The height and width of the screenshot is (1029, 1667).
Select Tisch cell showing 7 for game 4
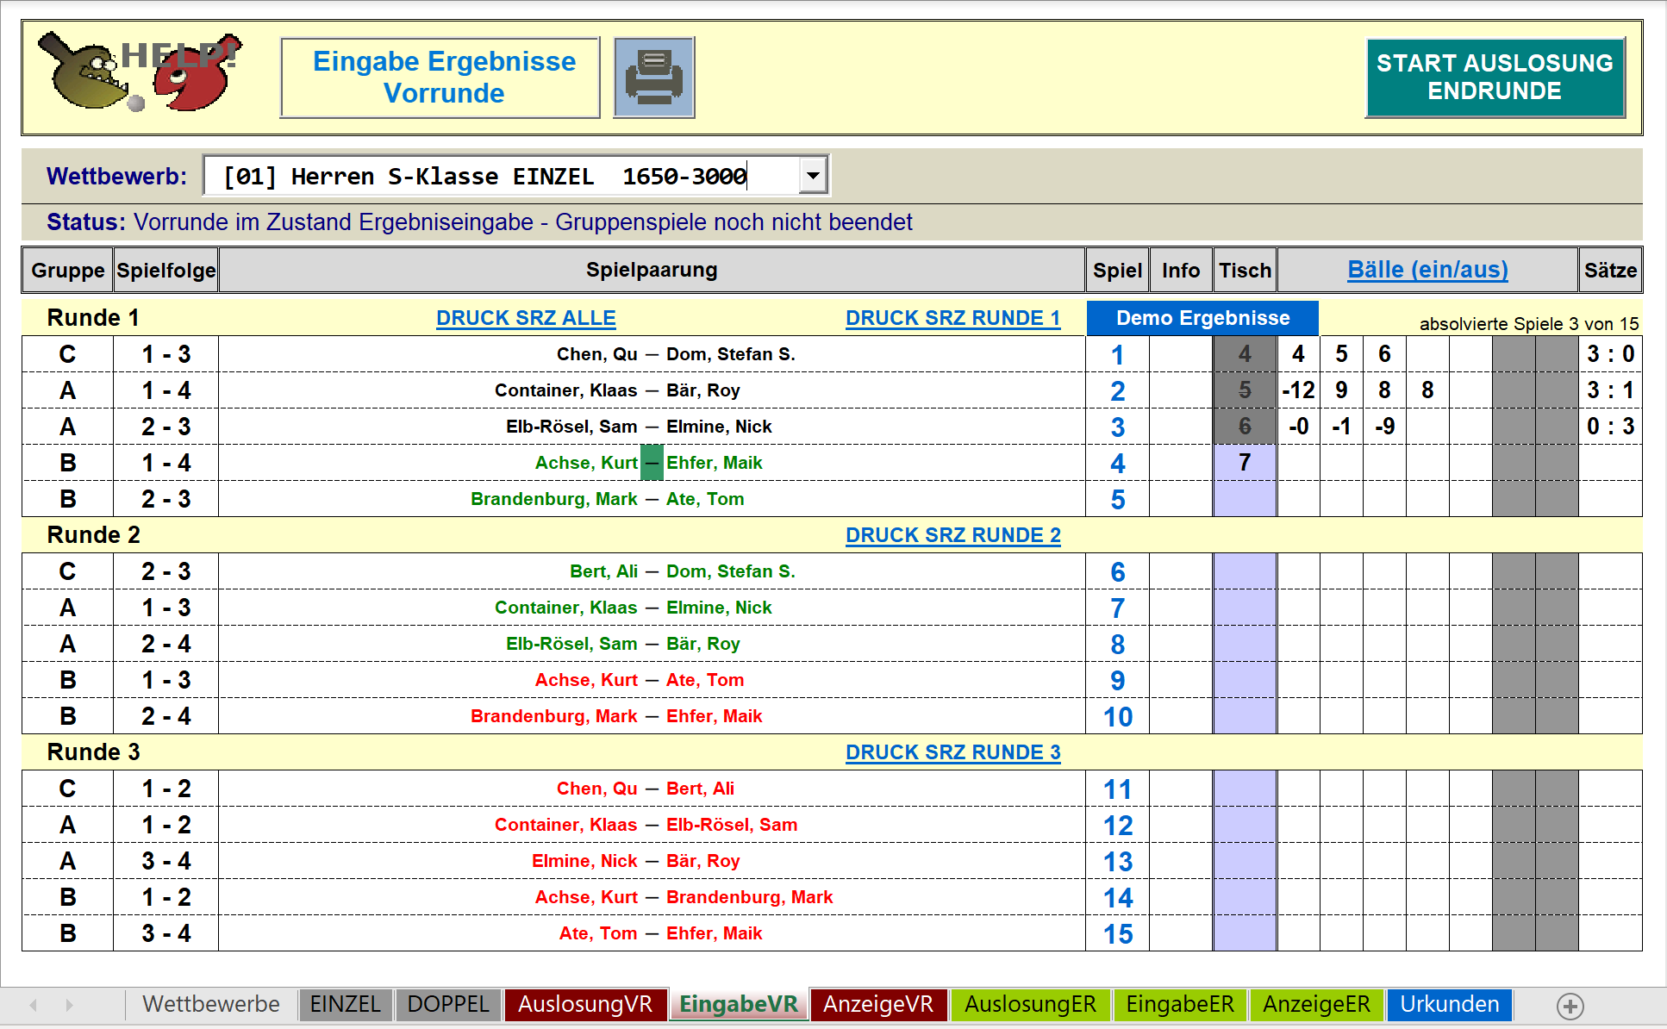pyautogui.click(x=1245, y=463)
